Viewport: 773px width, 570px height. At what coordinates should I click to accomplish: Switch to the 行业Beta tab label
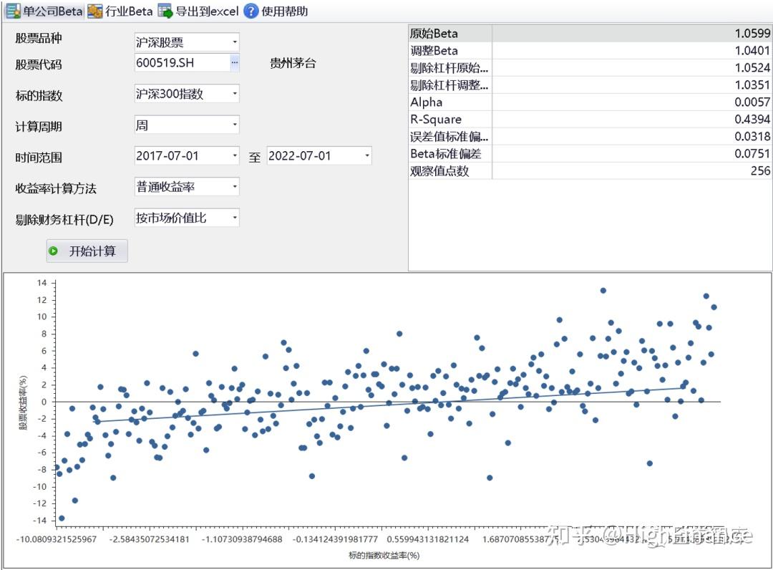129,11
